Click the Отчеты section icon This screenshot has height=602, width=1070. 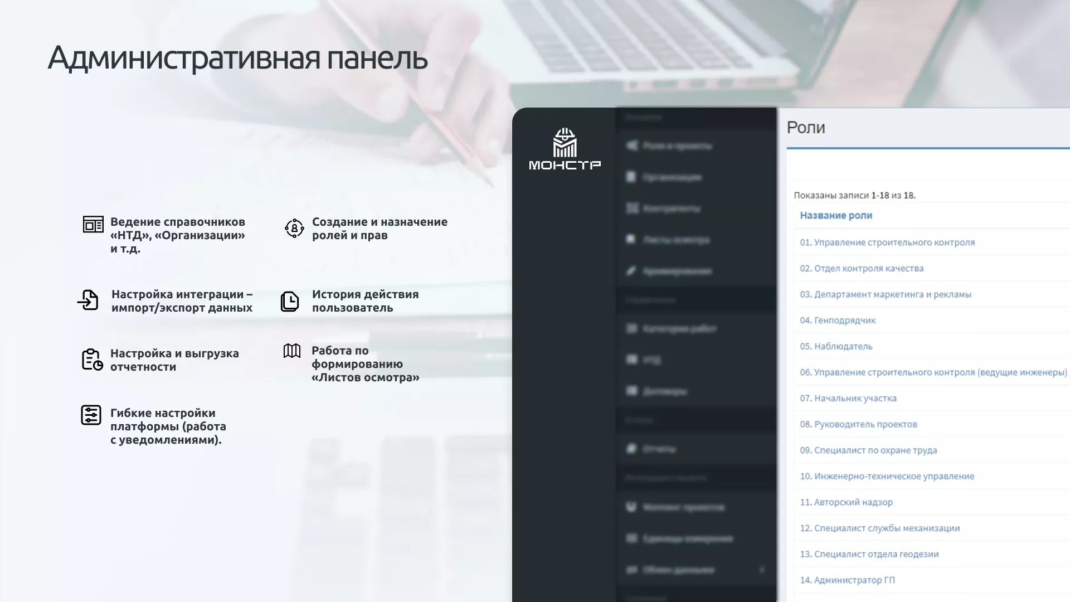pyautogui.click(x=630, y=449)
